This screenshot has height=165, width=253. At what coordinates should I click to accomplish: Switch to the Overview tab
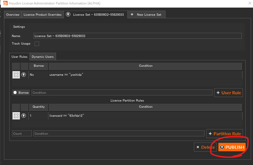tap(13, 15)
